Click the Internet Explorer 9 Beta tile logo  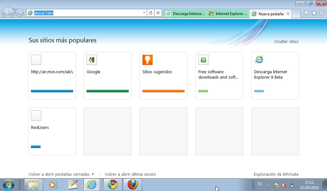tap(259, 60)
